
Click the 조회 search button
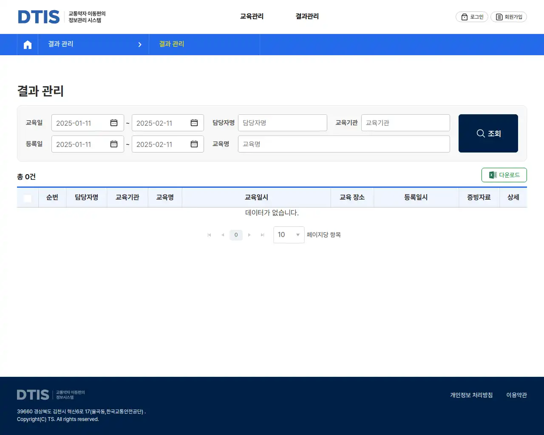pos(488,133)
